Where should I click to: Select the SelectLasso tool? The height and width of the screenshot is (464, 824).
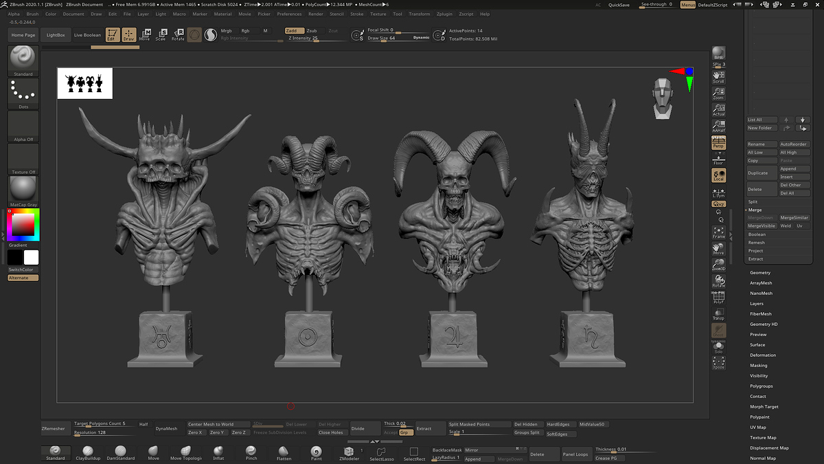382,450
